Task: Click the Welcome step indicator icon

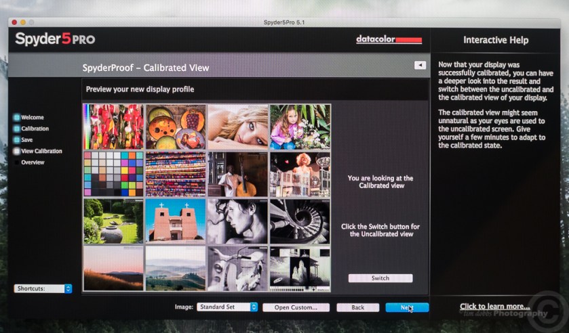Action: (17, 117)
